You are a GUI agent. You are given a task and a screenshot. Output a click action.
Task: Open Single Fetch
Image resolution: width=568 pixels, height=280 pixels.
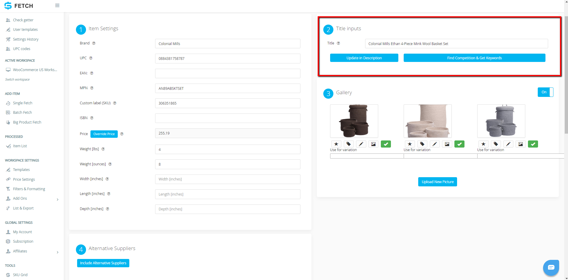pos(23,103)
